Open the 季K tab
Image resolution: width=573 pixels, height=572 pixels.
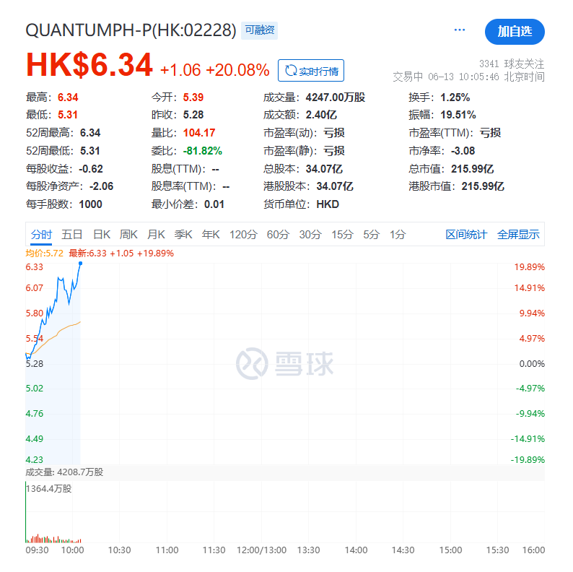(183, 235)
